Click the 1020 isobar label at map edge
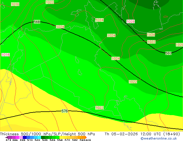183x141 pixels. point(179,45)
